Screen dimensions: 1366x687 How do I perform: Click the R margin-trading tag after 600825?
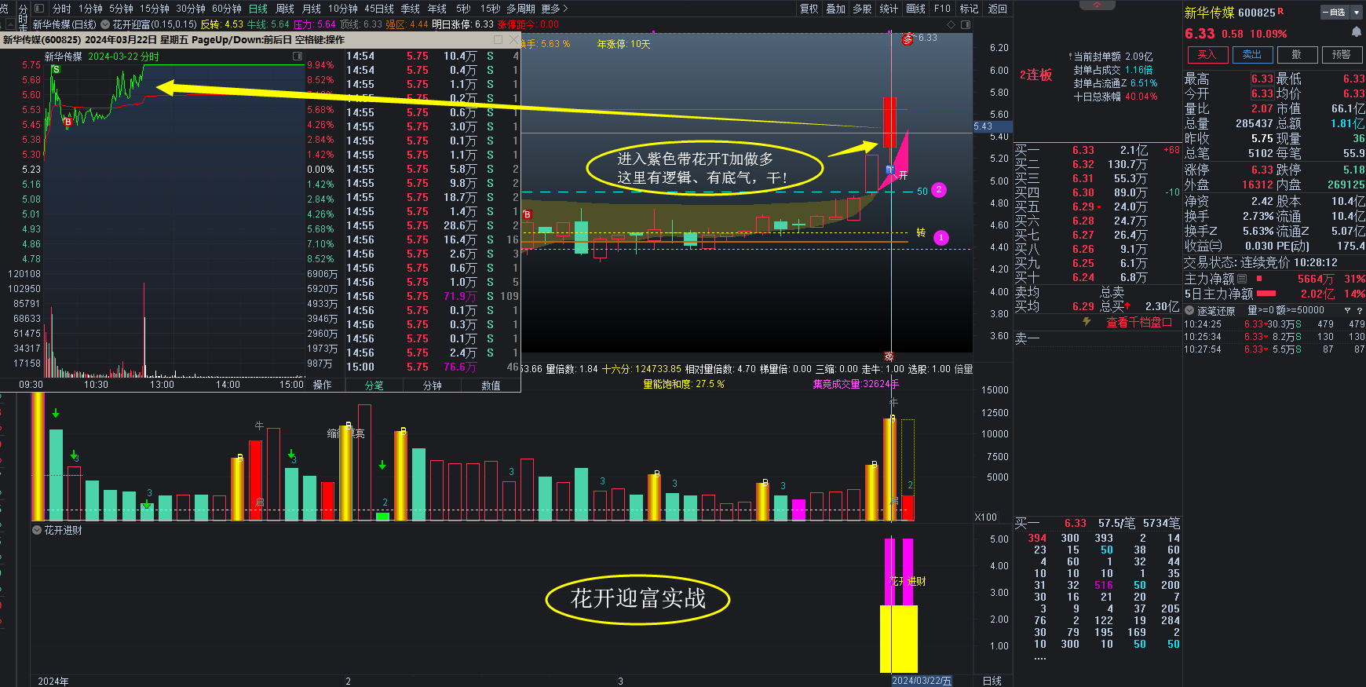click(x=1281, y=11)
